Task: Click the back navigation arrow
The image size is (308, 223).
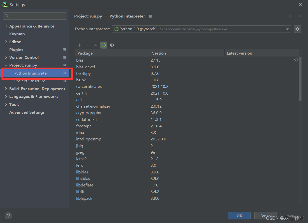Action: click(x=291, y=16)
